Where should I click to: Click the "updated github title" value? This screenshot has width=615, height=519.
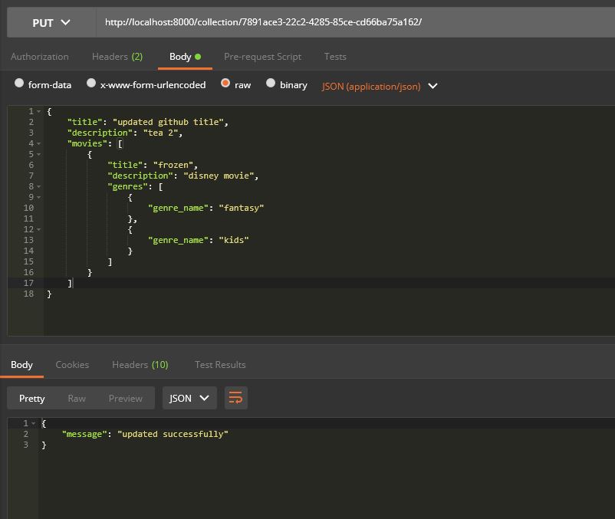click(x=168, y=122)
